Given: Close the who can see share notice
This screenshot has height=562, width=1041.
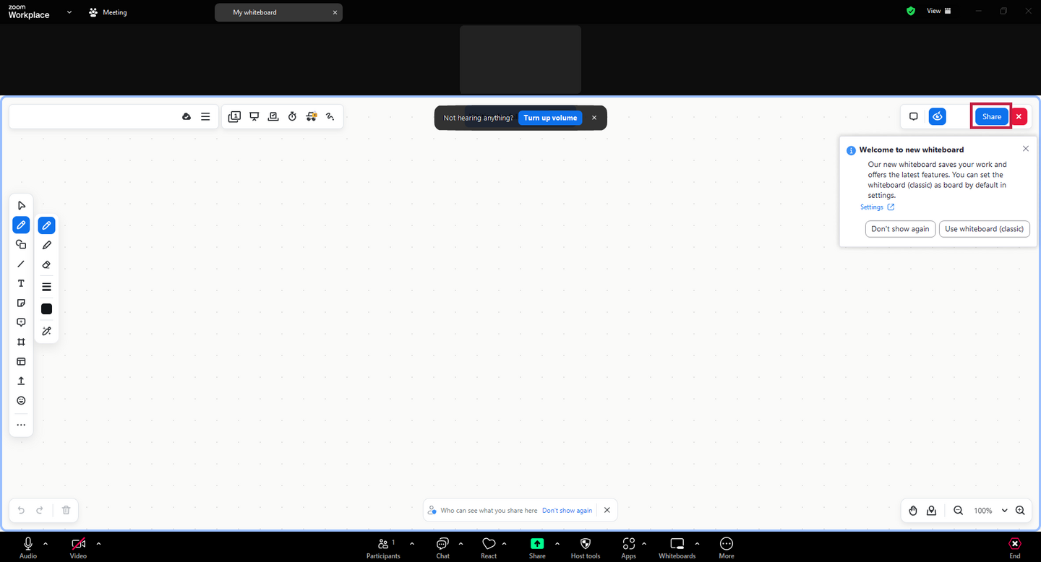Looking at the screenshot, I should tap(607, 510).
